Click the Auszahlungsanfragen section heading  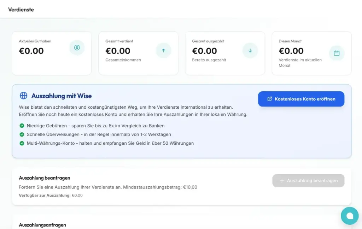click(x=42, y=225)
